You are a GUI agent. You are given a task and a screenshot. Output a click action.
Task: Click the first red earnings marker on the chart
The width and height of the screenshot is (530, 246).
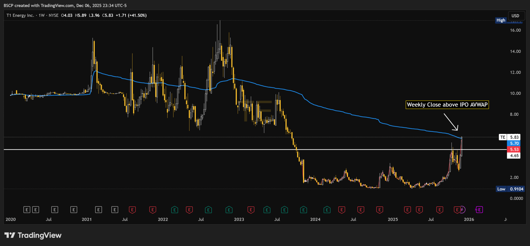click(132, 210)
